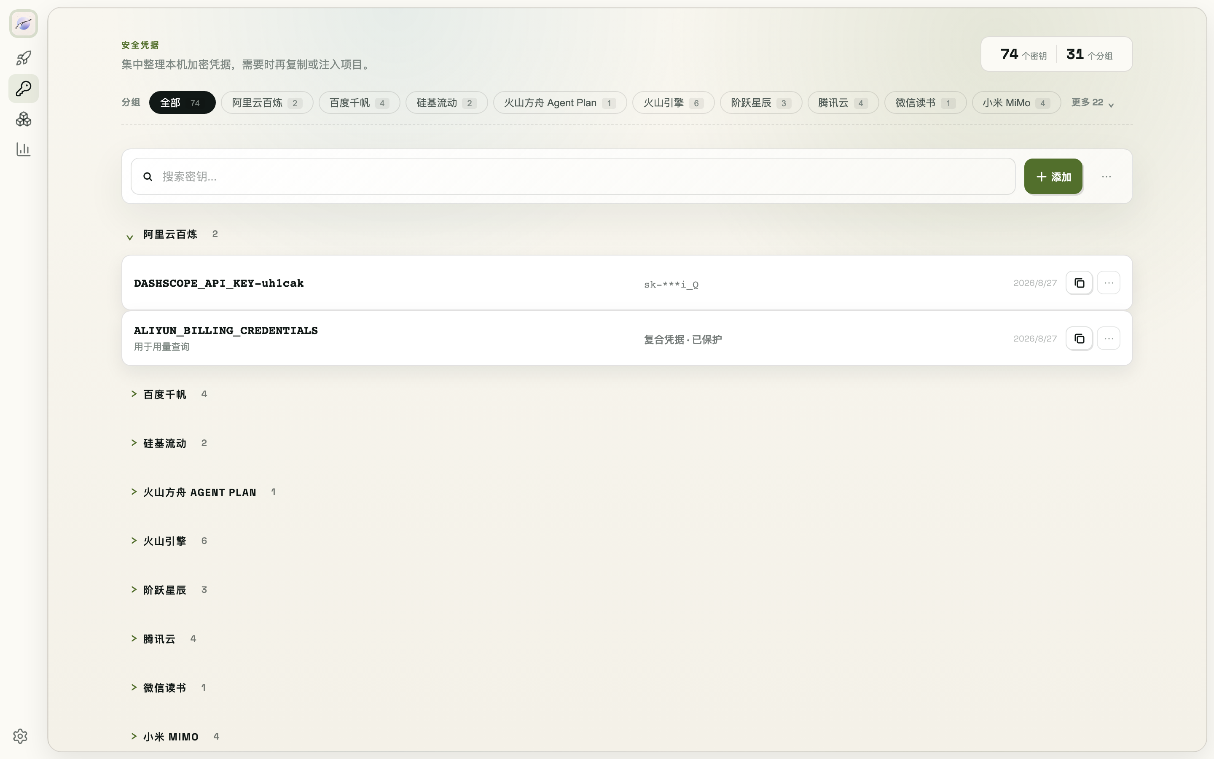Focus the 搜索密钥 search field
The image size is (1214, 759).
click(573, 177)
